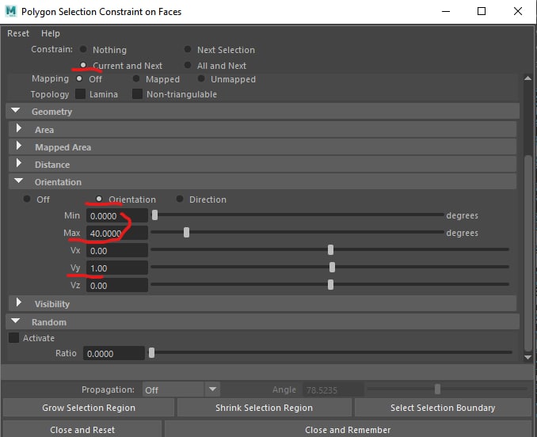
Task: Click Shrink Selection Region button
Action: [264, 408]
